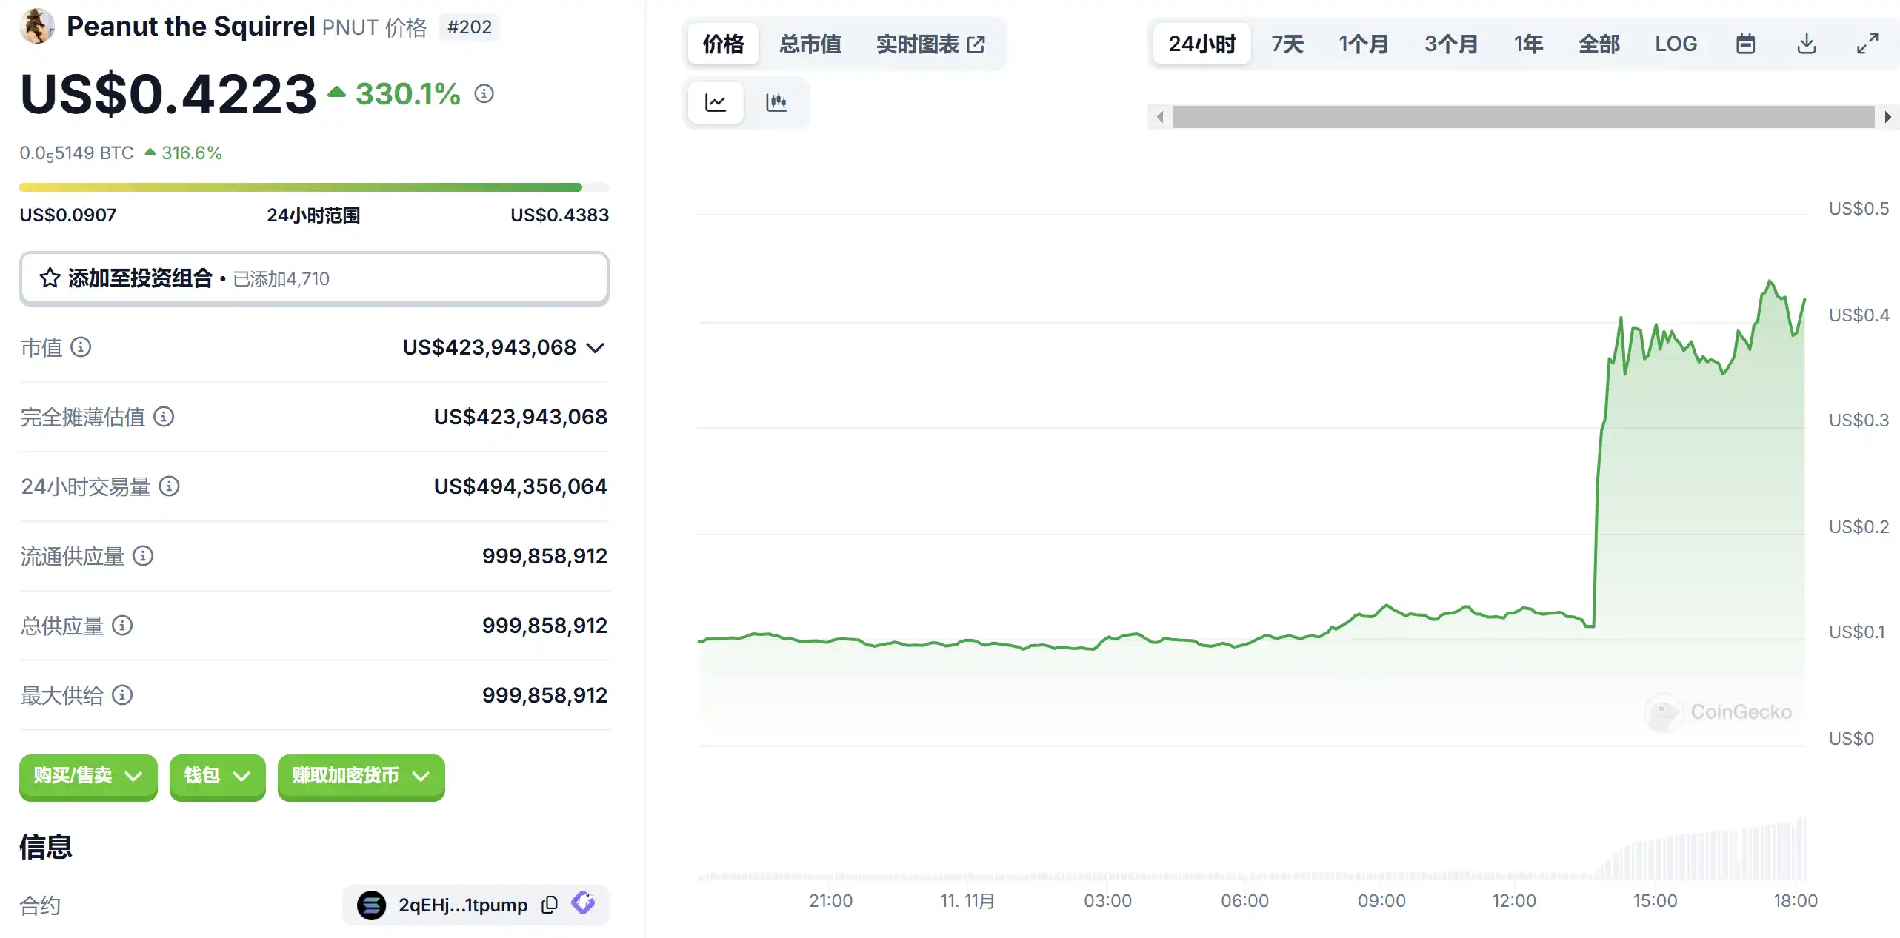Switch to candlestick chart view
Image resolution: width=1900 pixels, height=938 pixels.
776,102
